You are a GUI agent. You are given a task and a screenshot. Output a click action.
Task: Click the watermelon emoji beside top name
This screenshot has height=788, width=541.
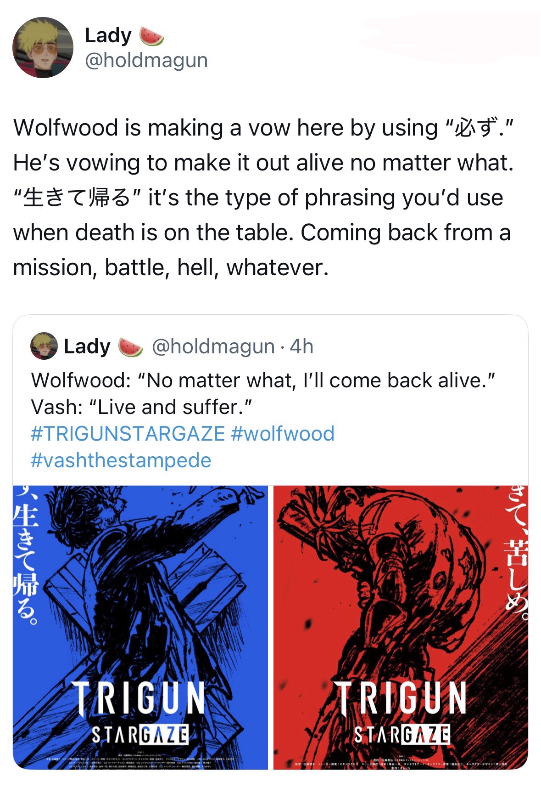pyautogui.click(x=151, y=36)
